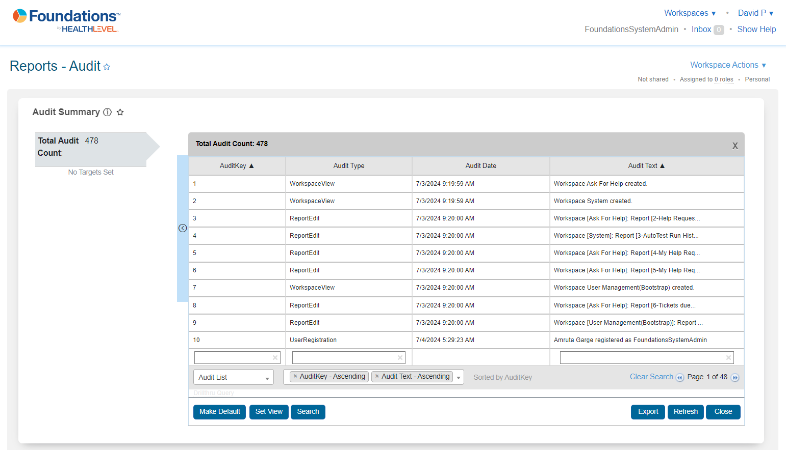
Task: Click the Audit Type filter input field
Action: [x=344, y=358]
